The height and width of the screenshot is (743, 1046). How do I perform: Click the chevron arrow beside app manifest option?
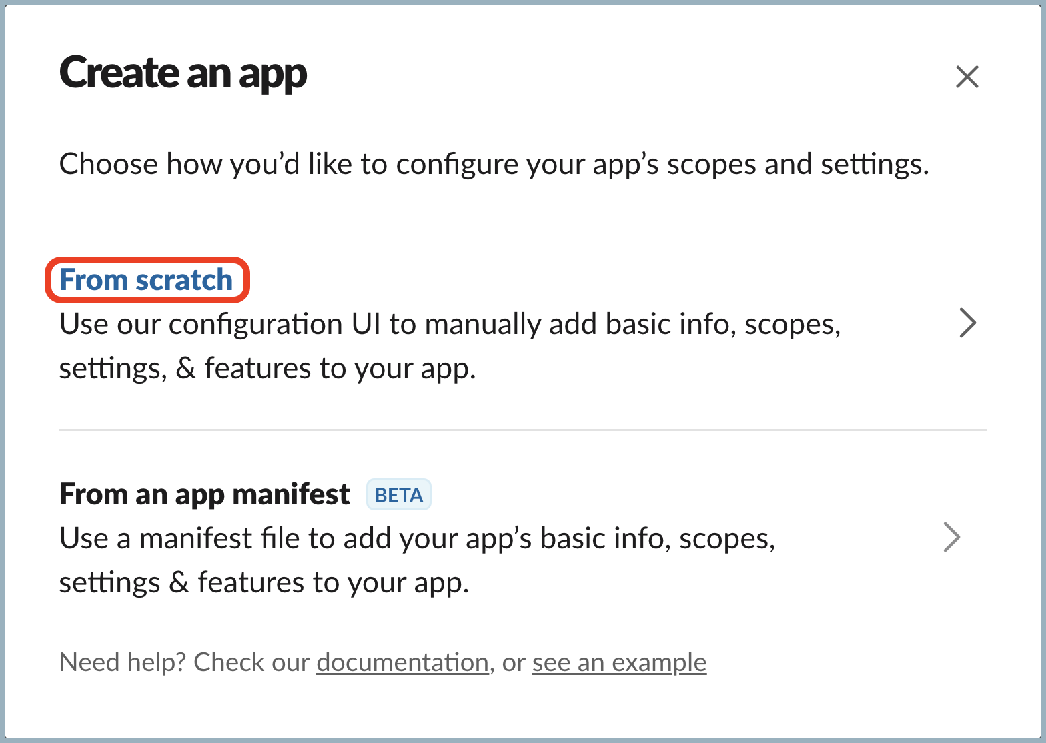tap(952, 538)
